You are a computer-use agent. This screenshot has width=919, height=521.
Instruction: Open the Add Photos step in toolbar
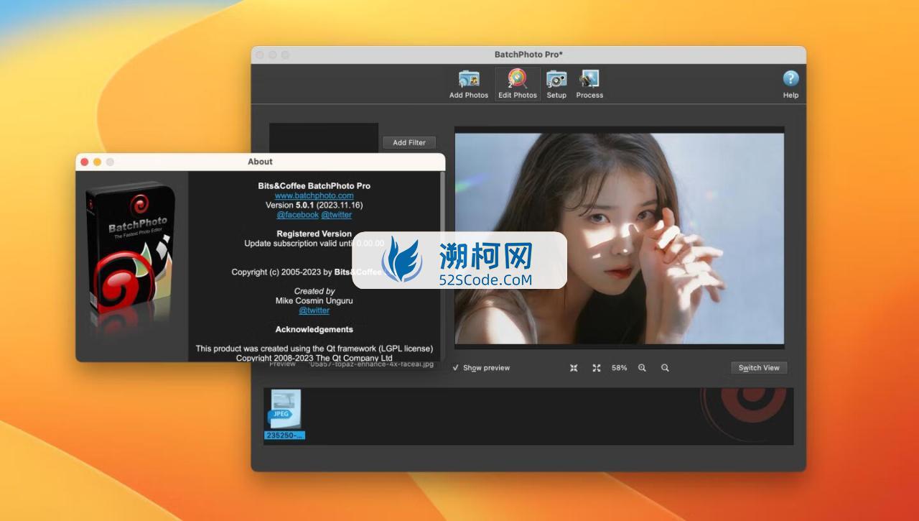click(x=469, y=84)
